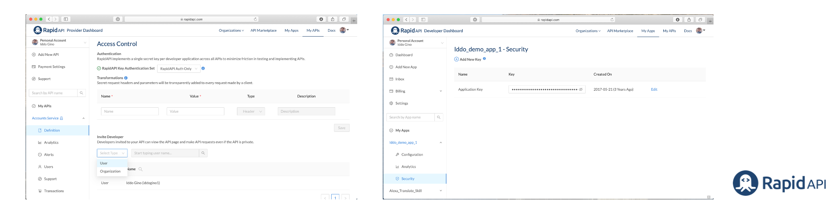
Task: Click Start typing user name field
Action: pyautogui.click(x=165, y=153)
